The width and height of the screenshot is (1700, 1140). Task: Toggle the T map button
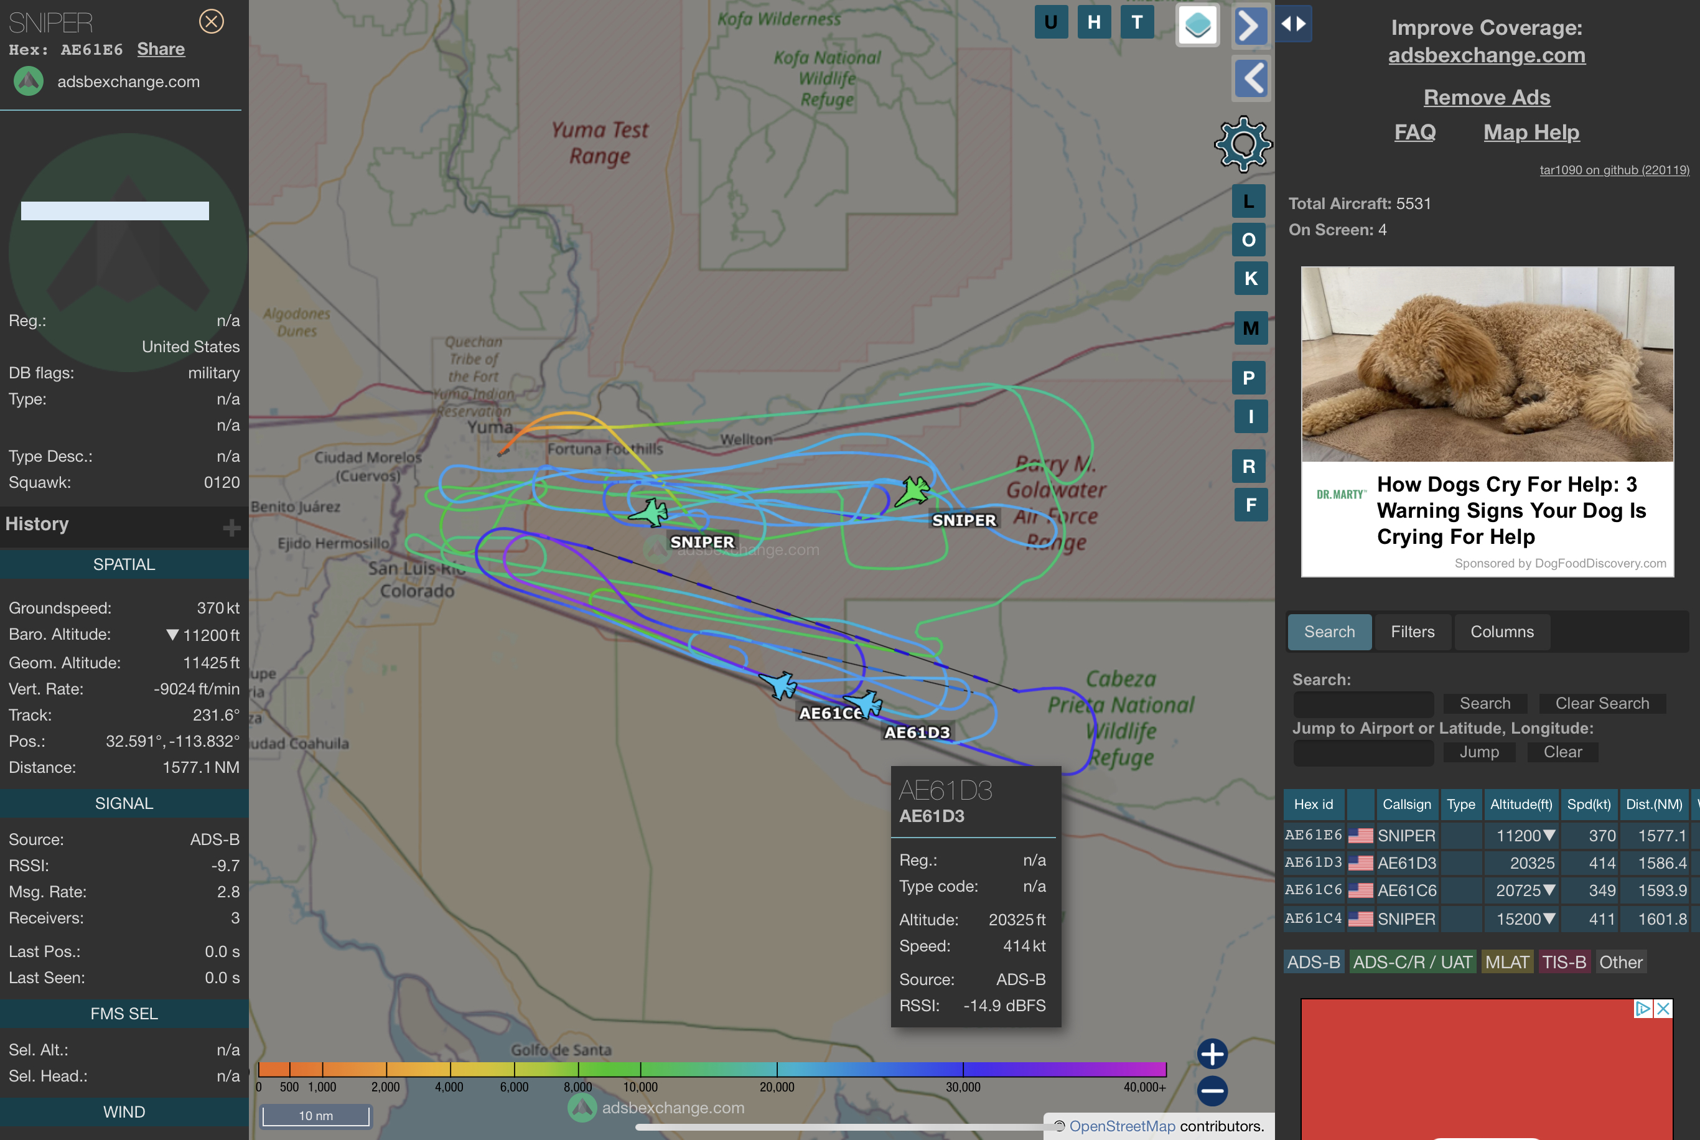click(x=1137, y=22)
